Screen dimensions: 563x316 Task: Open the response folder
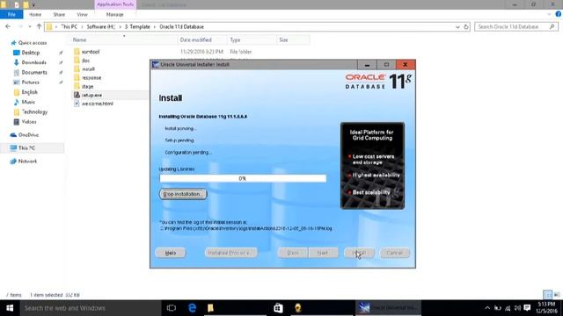(91, 78)
